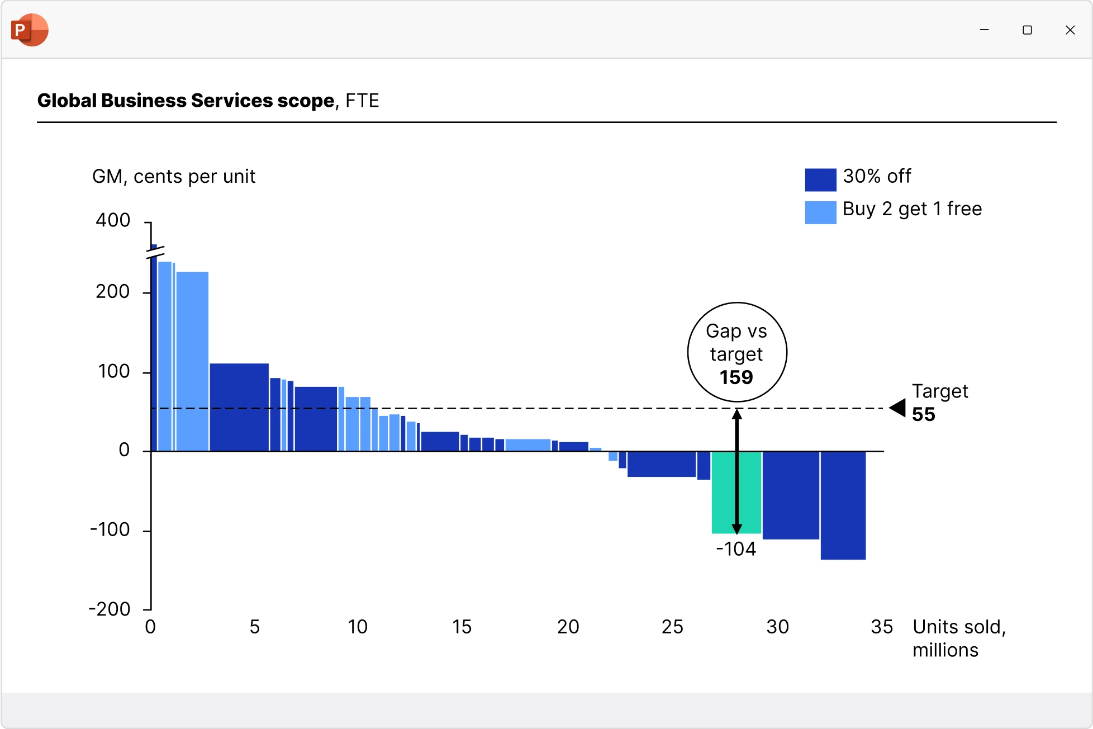This screenshot has height=729, width=1093.
Task: Close the PowerPoint window
Action: click(x=1070, y=30)
